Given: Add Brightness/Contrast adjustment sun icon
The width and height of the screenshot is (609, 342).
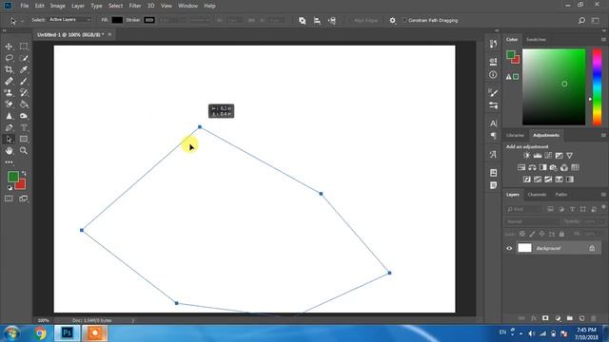Looking at the screenshot, I should tap(526, 156).
